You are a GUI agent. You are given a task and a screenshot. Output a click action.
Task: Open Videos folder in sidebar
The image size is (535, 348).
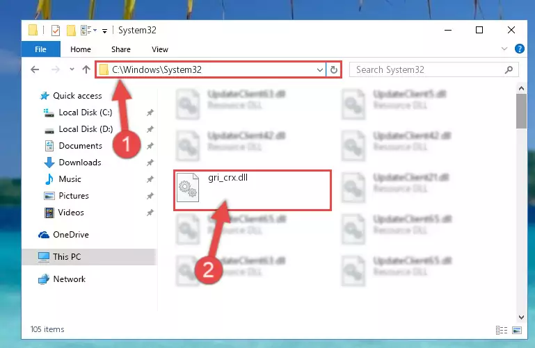(71, 213)
